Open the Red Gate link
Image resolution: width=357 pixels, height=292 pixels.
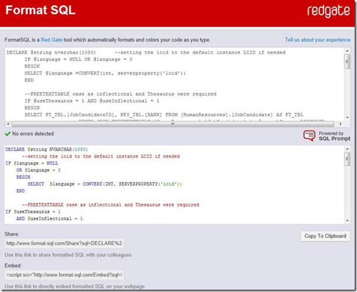pyautogui.click(x=52, y=40)
